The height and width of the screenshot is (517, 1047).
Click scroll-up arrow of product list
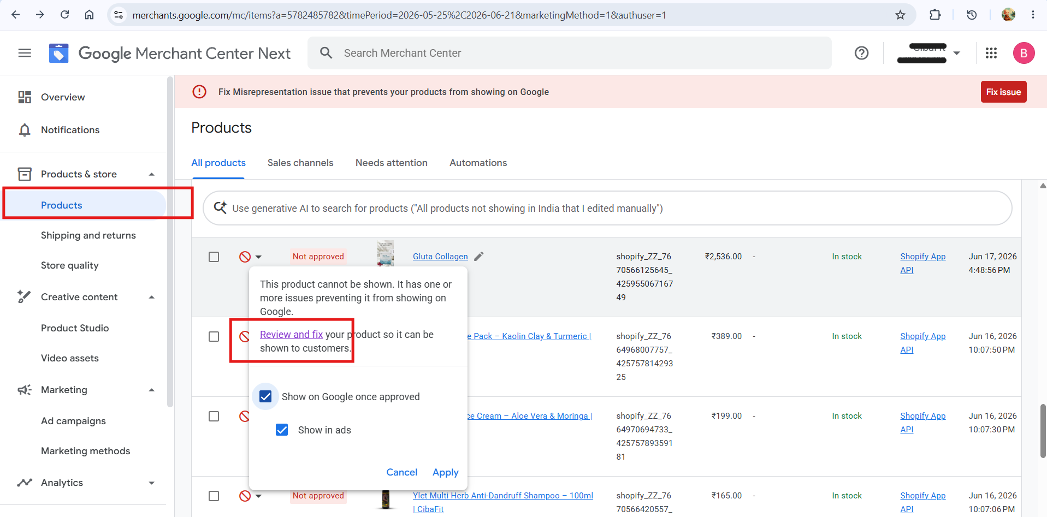(x=1043, y=186)
